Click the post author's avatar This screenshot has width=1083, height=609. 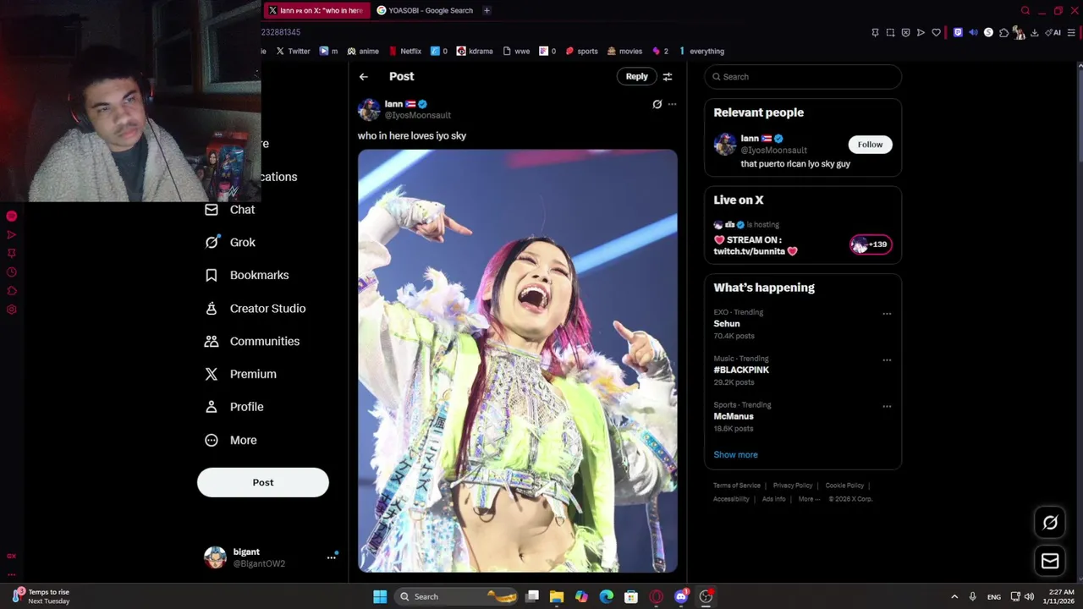tap(369, 110)
